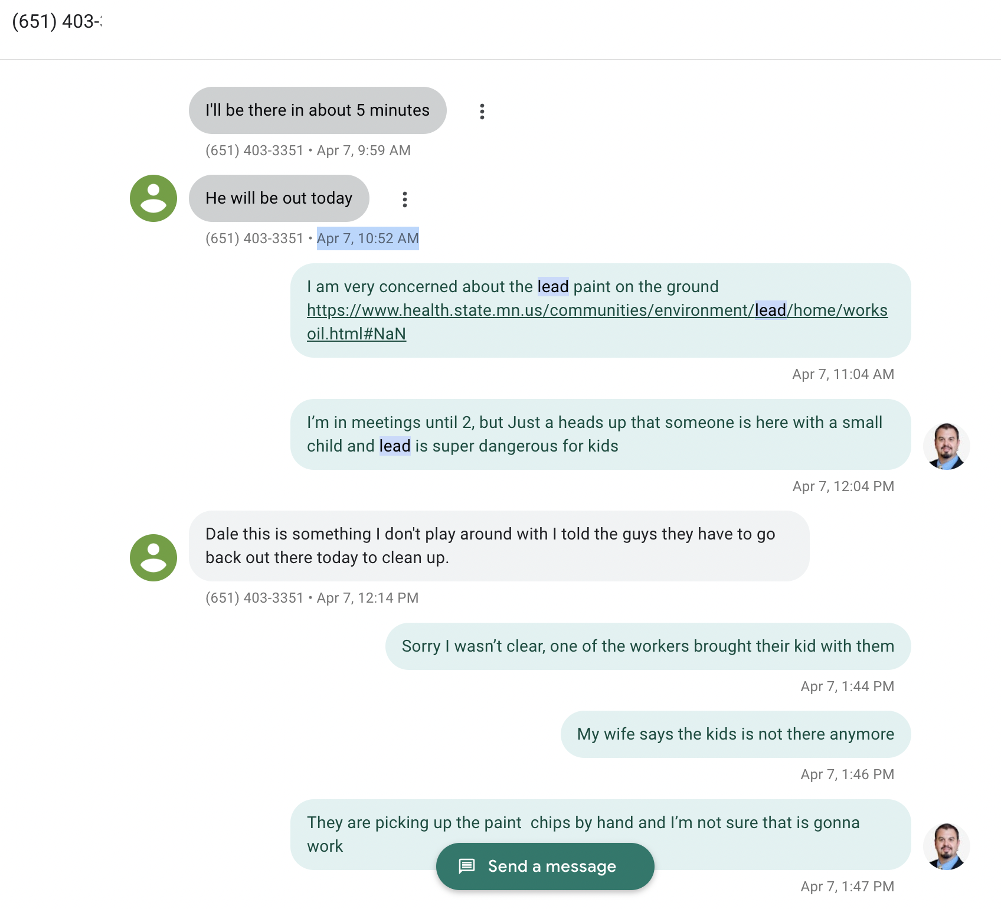Click the timestamp Apr 7, 11:04 AM
Viewport: 1001px width, 909px height.
click(843, 374)
